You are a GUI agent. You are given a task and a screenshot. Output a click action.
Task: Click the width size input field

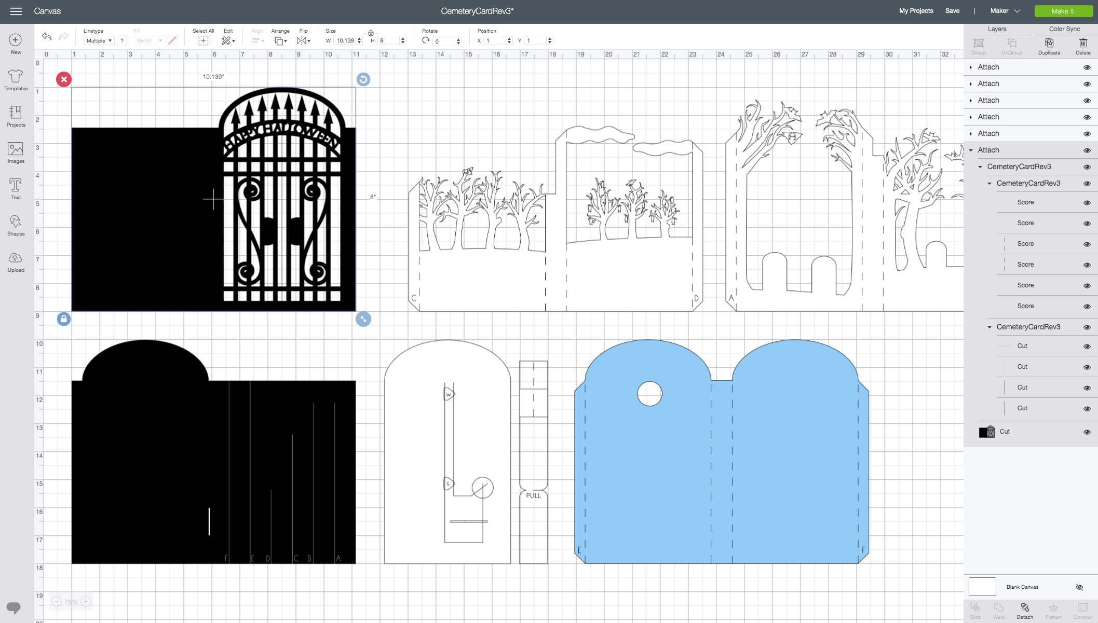click(345, 40)
